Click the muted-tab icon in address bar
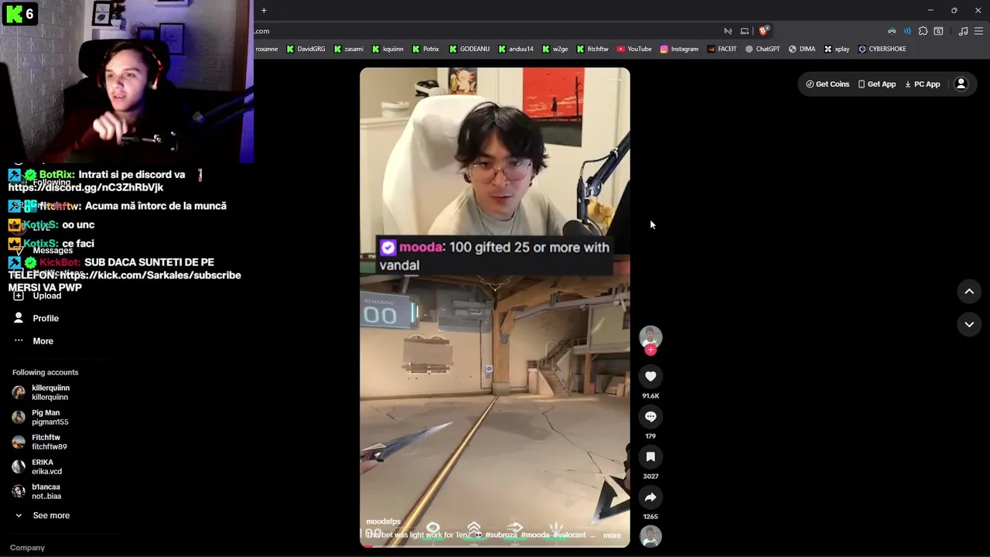This screenshot has width=990, height=557. click(x=728, y=31)
